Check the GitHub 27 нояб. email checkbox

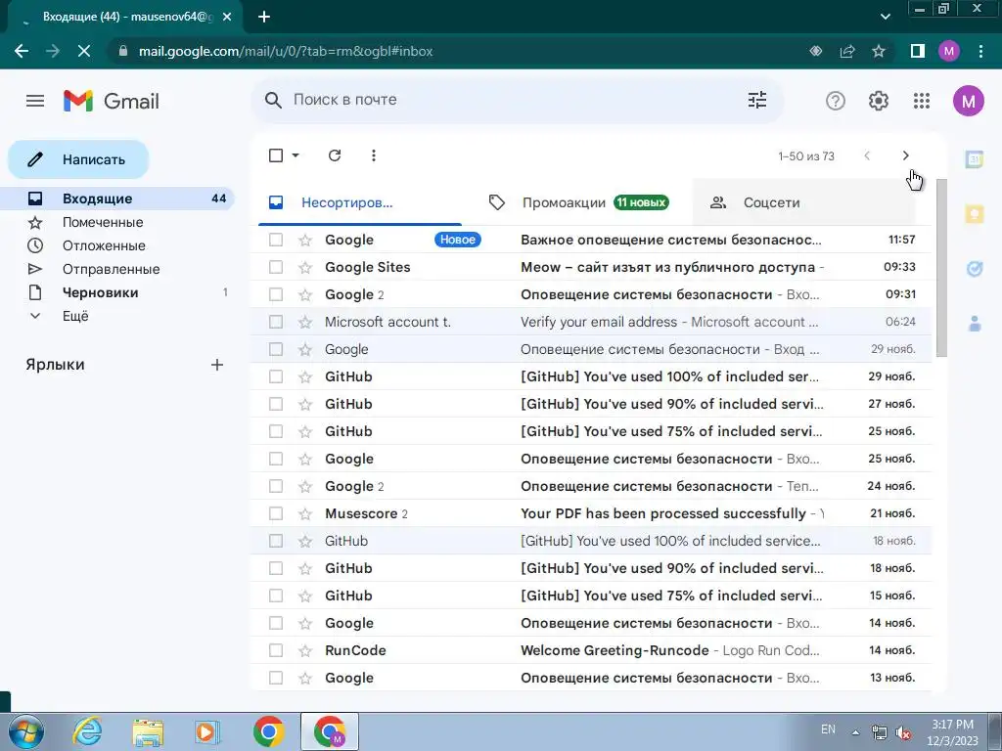tap(276, 404)
